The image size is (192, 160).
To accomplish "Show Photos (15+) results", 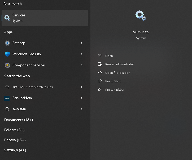I will (15, 140).
